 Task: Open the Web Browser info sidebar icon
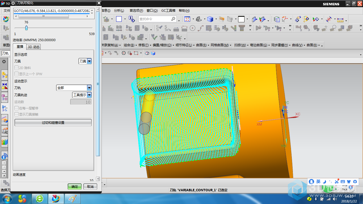4,156
